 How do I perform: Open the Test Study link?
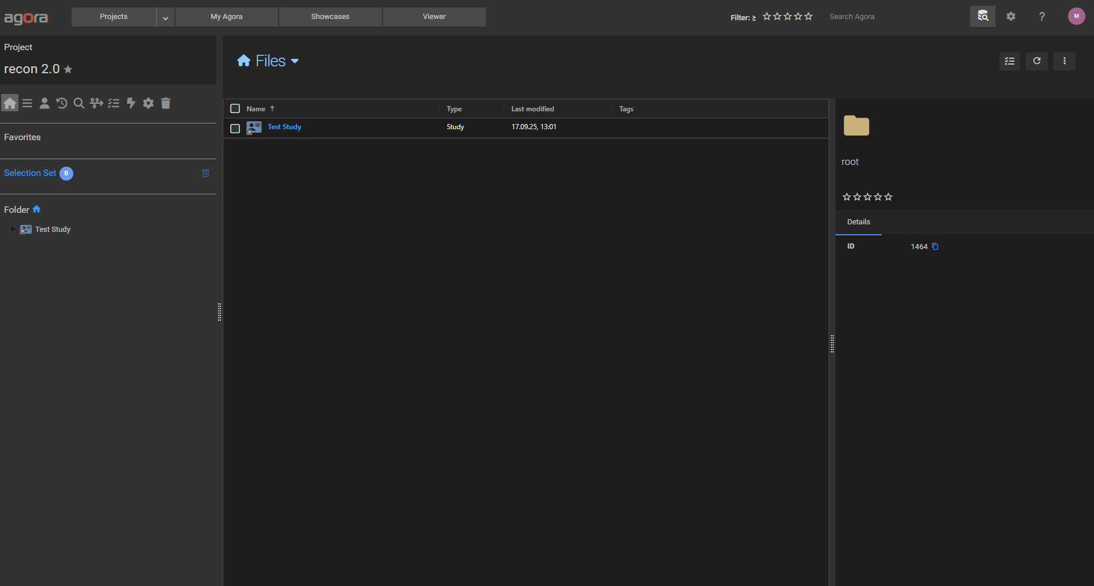[x=284, y=127]
